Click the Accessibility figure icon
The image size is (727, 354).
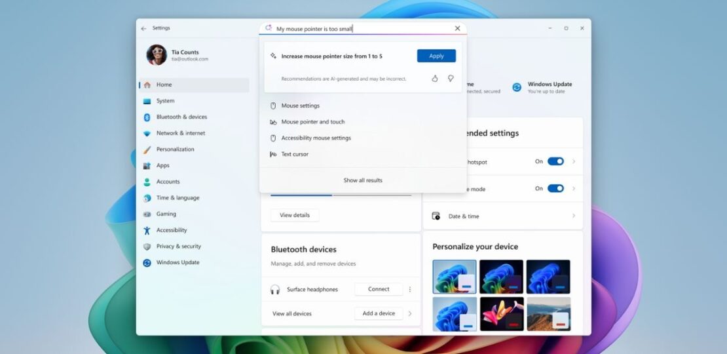[x=147, y=231]
